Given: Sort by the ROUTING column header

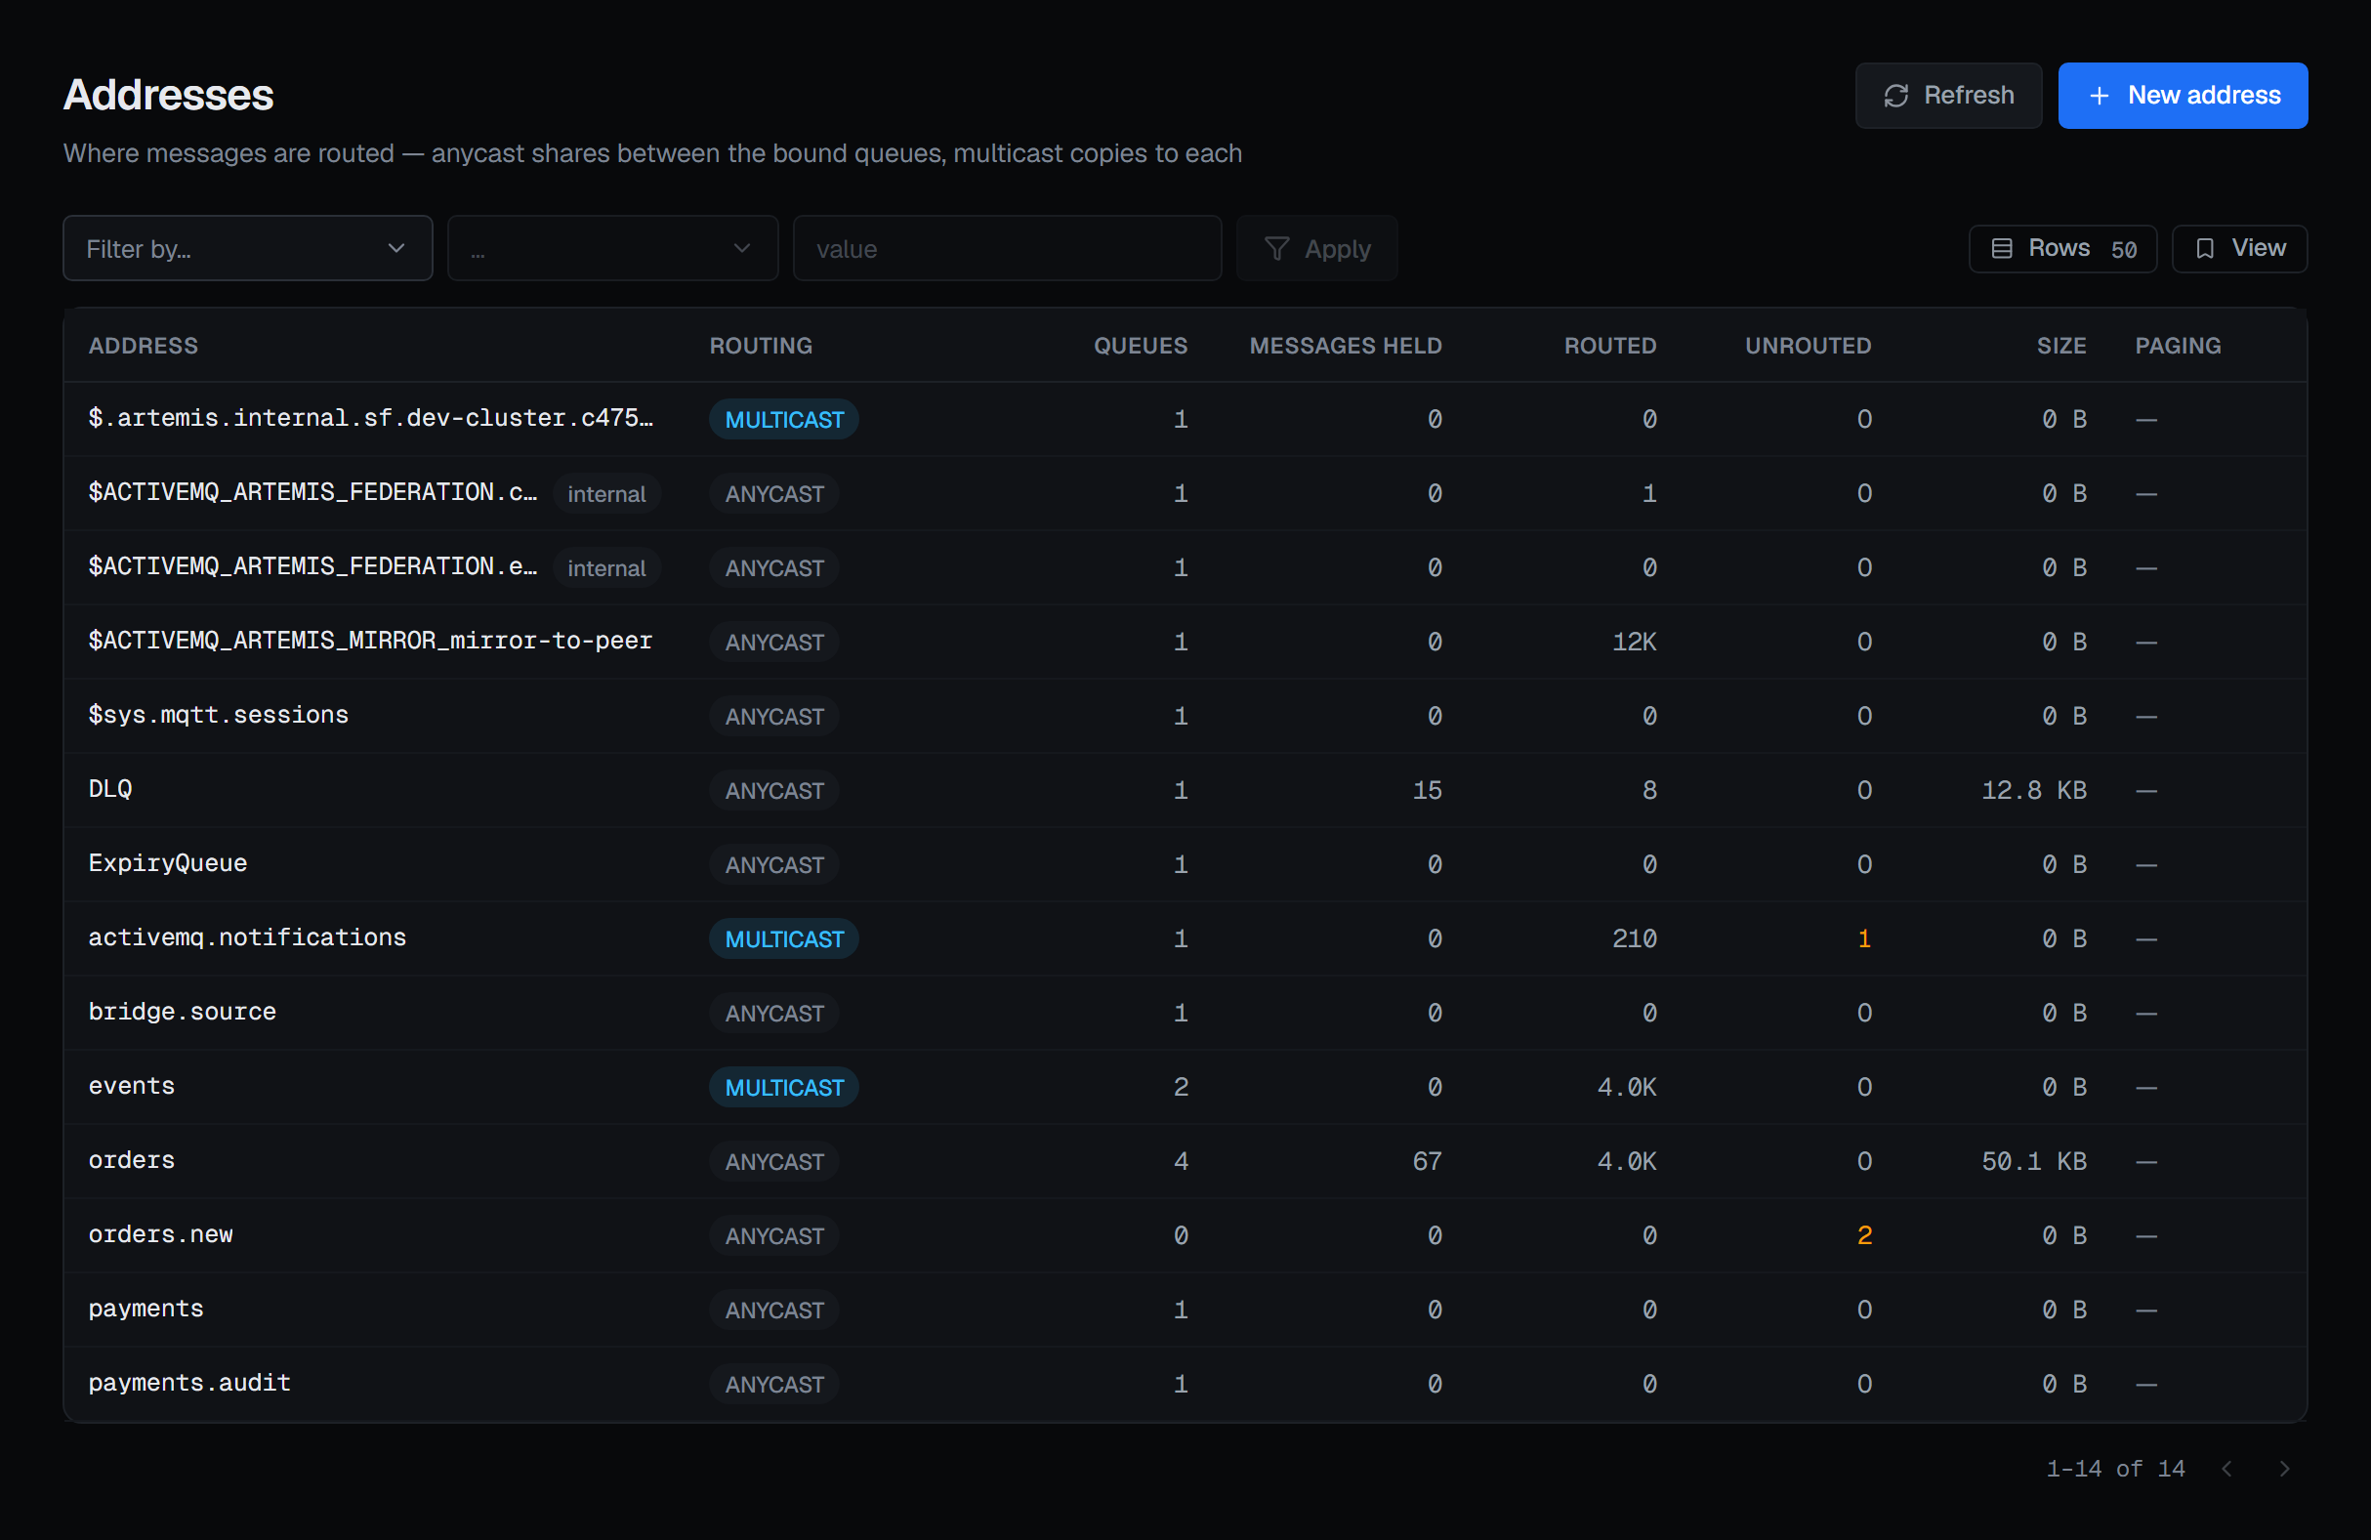Looking at the screenshot, I should tap(760, 346).
